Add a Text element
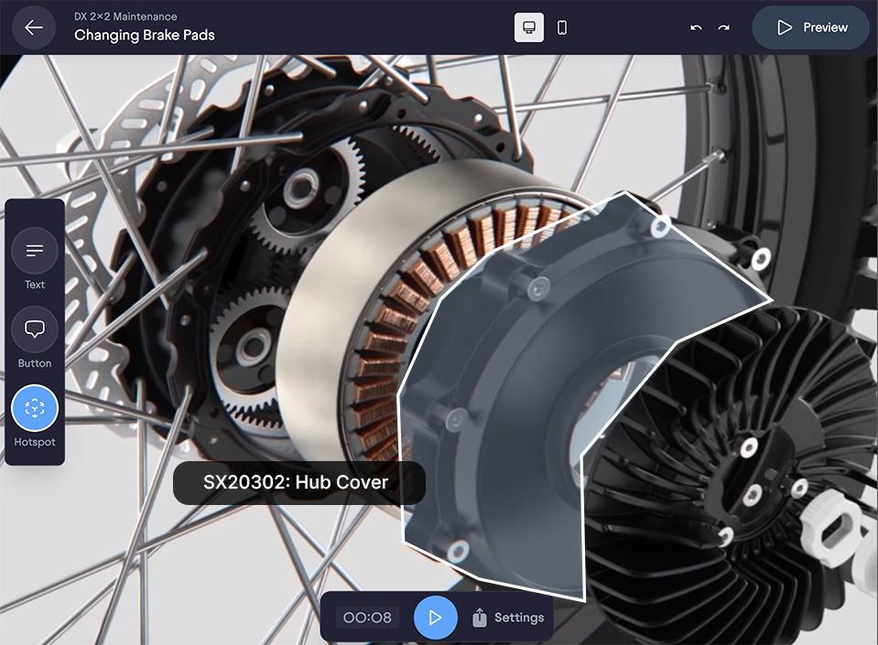The image size is (878, 645). [35, 258]
